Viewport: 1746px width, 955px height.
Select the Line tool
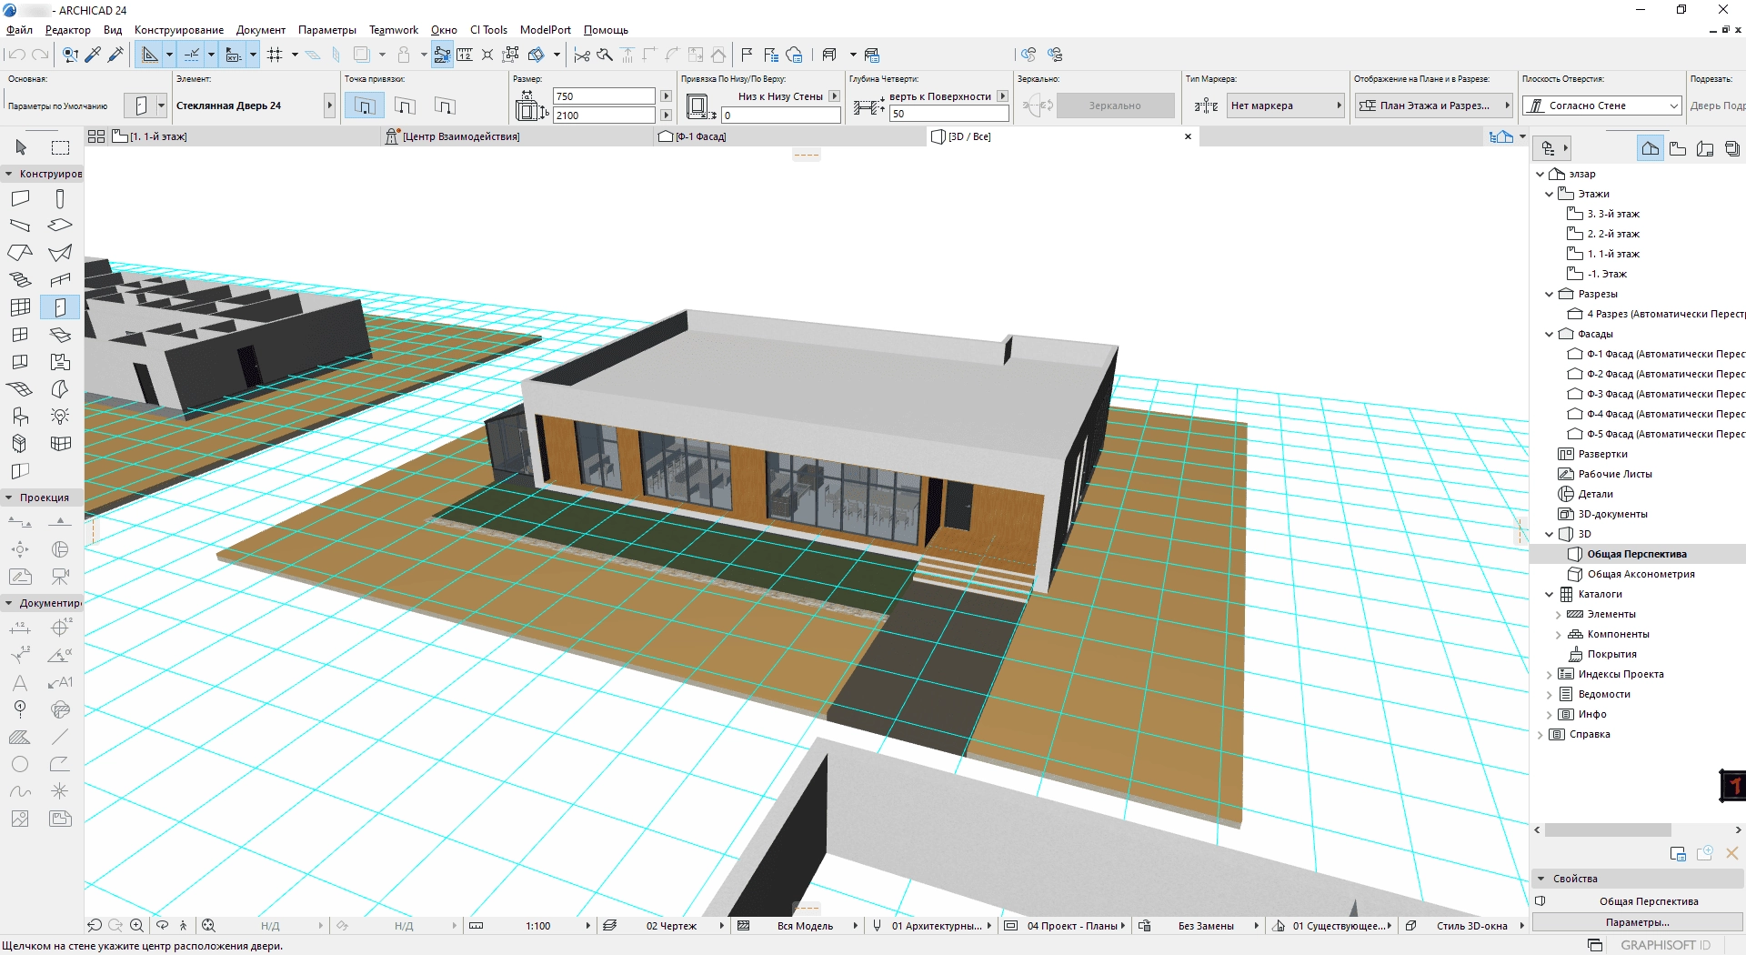pyautogui.click(x=60, y=737)
